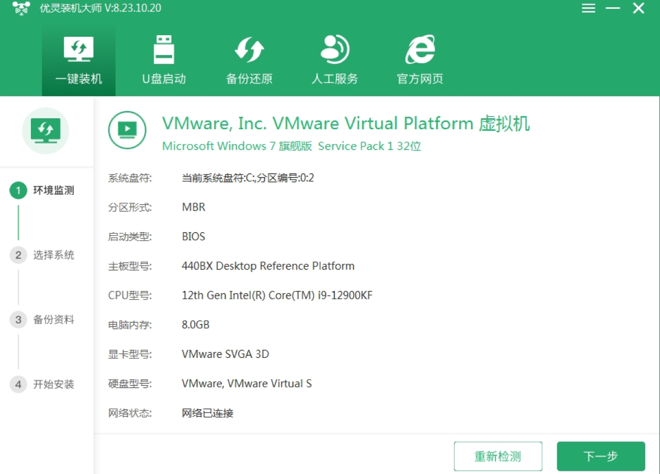Screen dimensions: 660x474
Task: Click the 人工服务 support agent icon
Action: (x=334, y=49)
